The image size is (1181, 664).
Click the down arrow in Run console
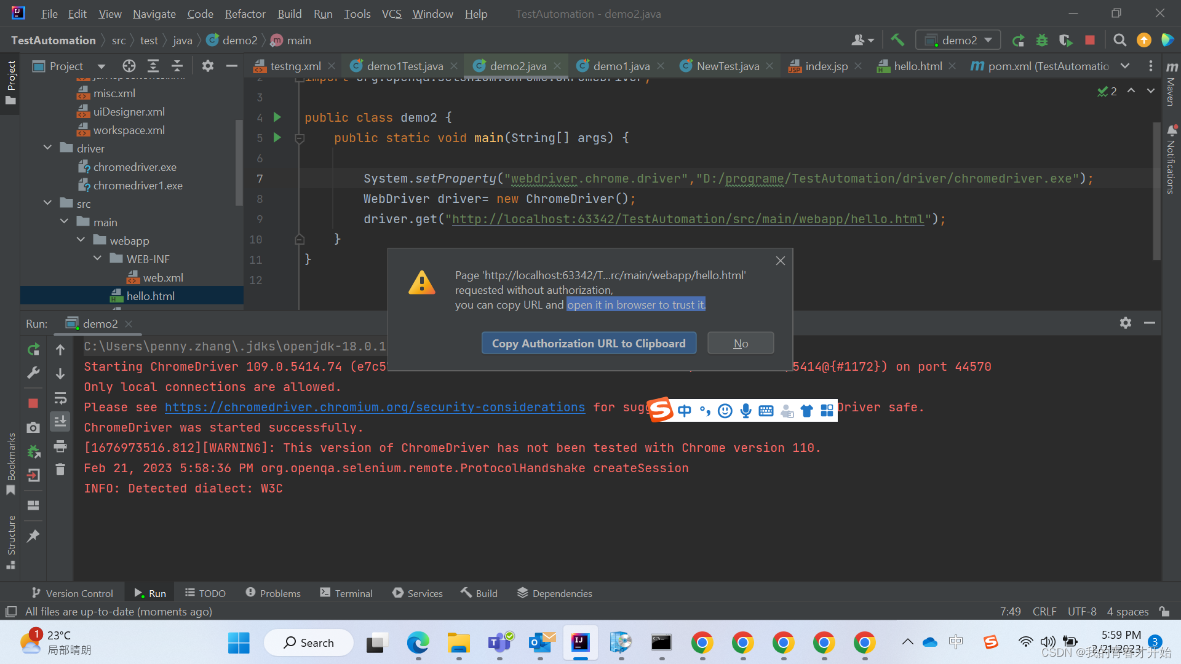point(60,373)
